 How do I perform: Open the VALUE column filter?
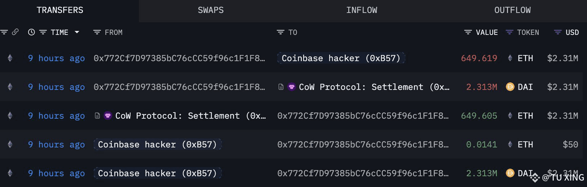468,32
